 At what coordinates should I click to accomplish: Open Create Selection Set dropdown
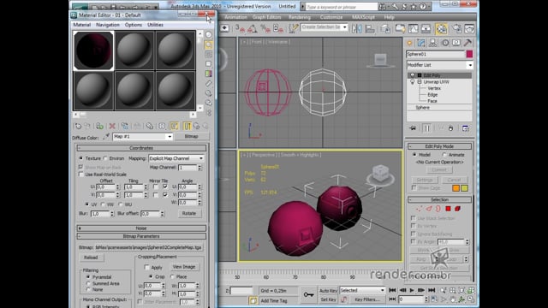[x=345, y=27]
